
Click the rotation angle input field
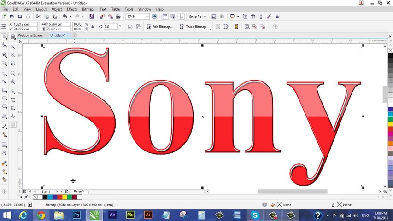pos(110,27)
